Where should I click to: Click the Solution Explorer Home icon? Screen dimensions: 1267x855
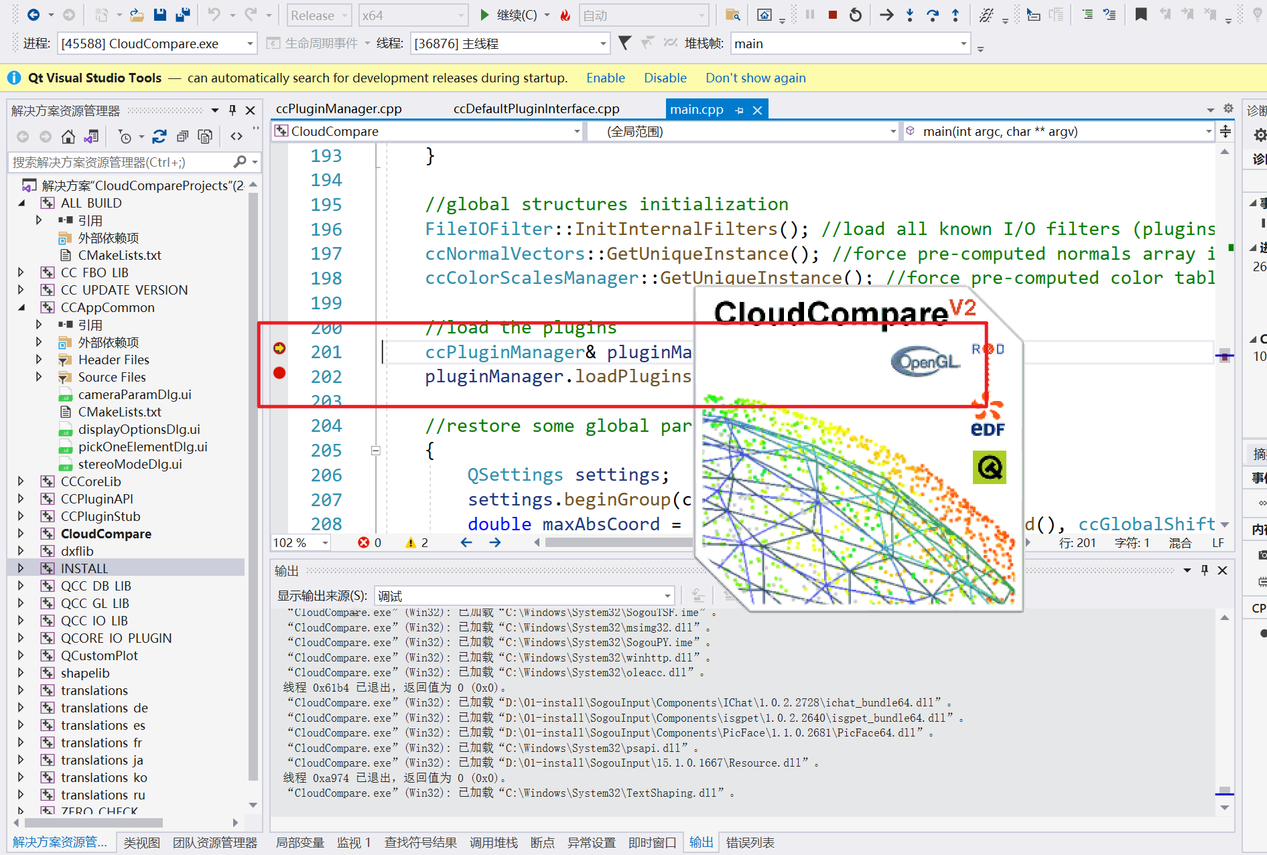click(68, 137)
